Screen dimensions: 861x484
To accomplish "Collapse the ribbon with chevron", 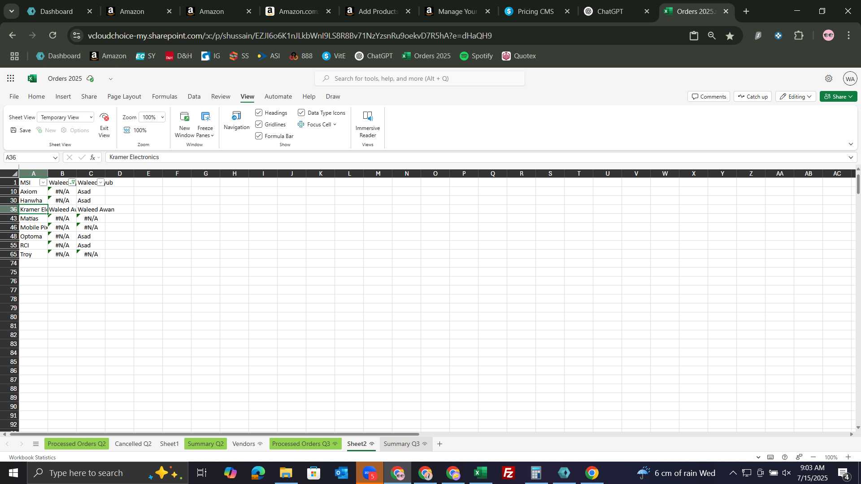I will coord(851,144).
